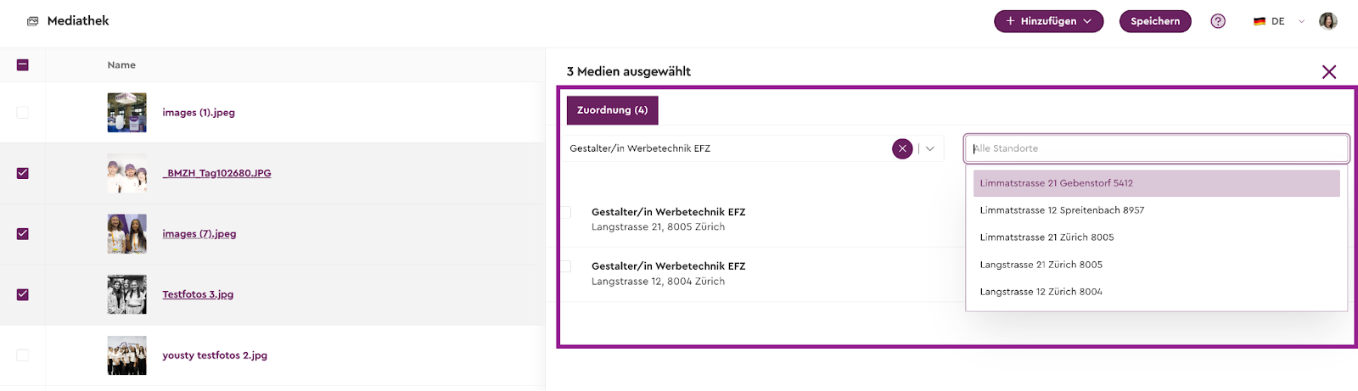Close the selected media panel
This screenshot has width=1358, height=391.
tap(1328, 72)
